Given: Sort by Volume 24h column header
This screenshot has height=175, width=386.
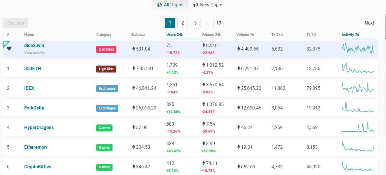Looking at the screenshot, I should click(211, 35).
